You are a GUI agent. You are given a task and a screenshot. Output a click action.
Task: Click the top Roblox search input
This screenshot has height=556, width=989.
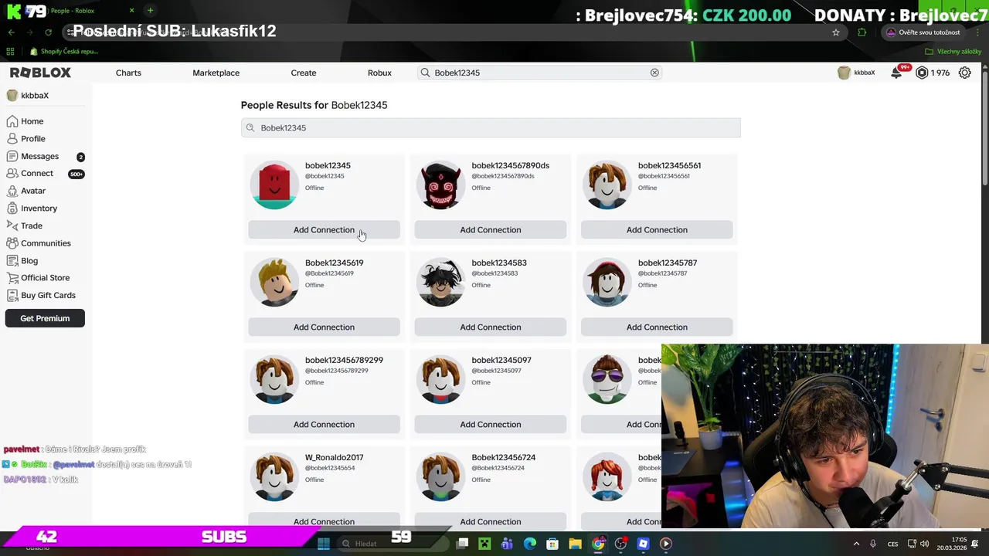pyautogui.click(x=541, y=73)
